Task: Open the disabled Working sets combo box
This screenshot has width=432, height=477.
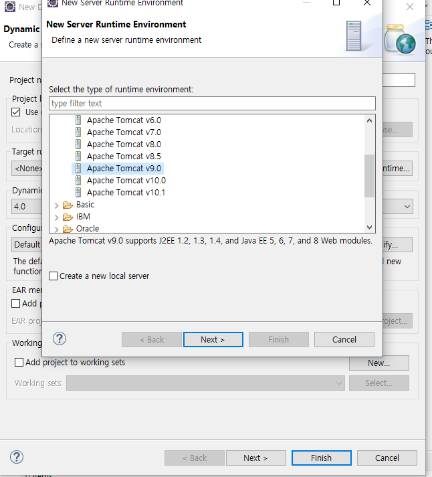Action: pyautogui.click(x=205, y=383)
